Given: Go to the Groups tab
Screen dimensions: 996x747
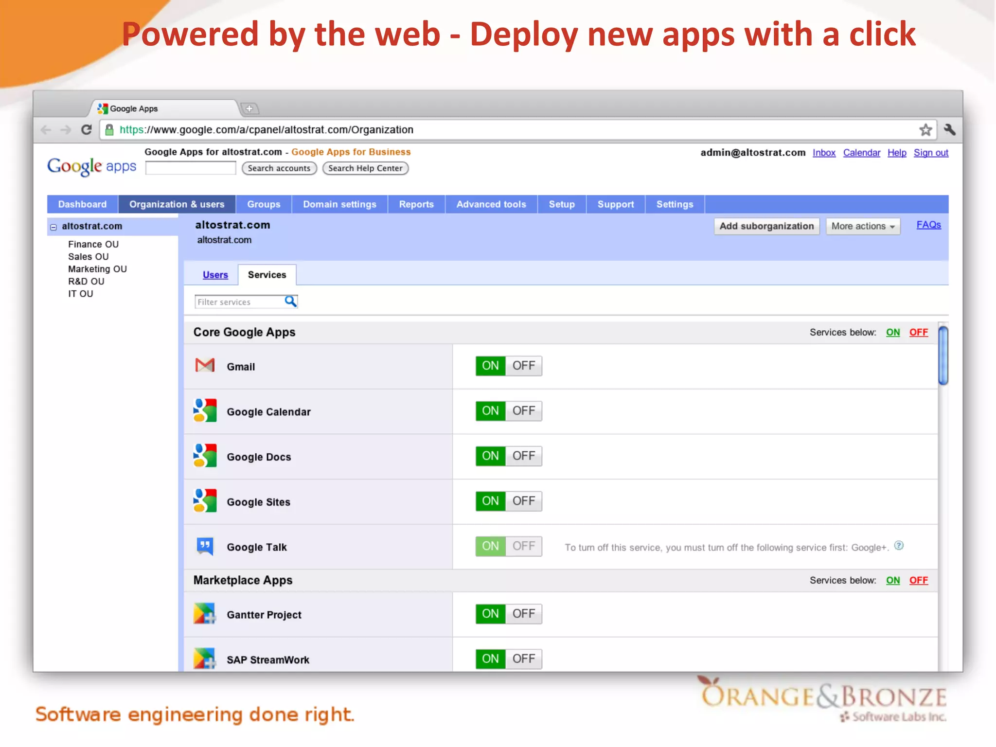Looking at the screenshot, I should (264, 204).
